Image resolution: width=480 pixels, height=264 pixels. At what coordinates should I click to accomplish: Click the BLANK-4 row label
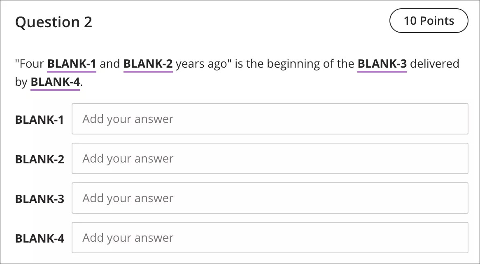click(x=39, y=238)
